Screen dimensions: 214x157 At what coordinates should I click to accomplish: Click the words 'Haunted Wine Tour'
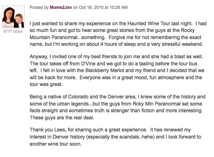(149, 23)
